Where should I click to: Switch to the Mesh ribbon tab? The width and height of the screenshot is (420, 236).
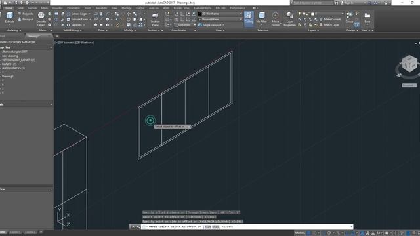click(x=44, y=8)
